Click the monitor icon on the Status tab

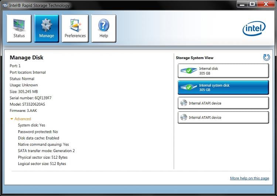click(19, 25)
